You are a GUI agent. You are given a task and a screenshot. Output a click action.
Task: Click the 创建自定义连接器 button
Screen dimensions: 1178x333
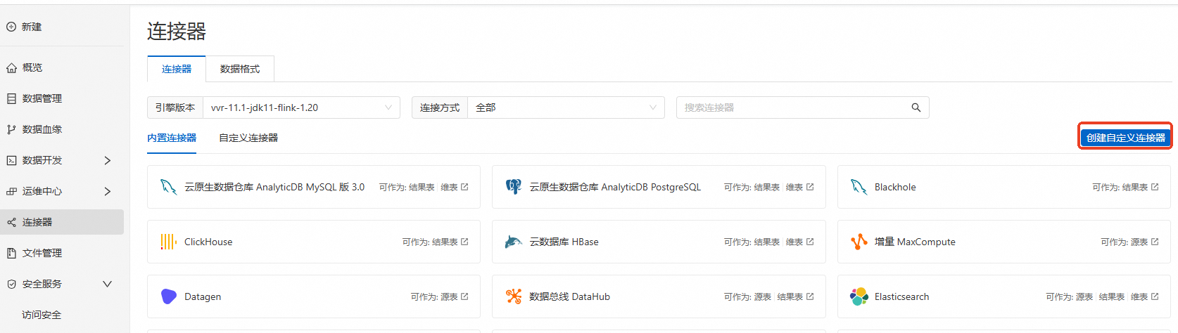(1125, 138)
